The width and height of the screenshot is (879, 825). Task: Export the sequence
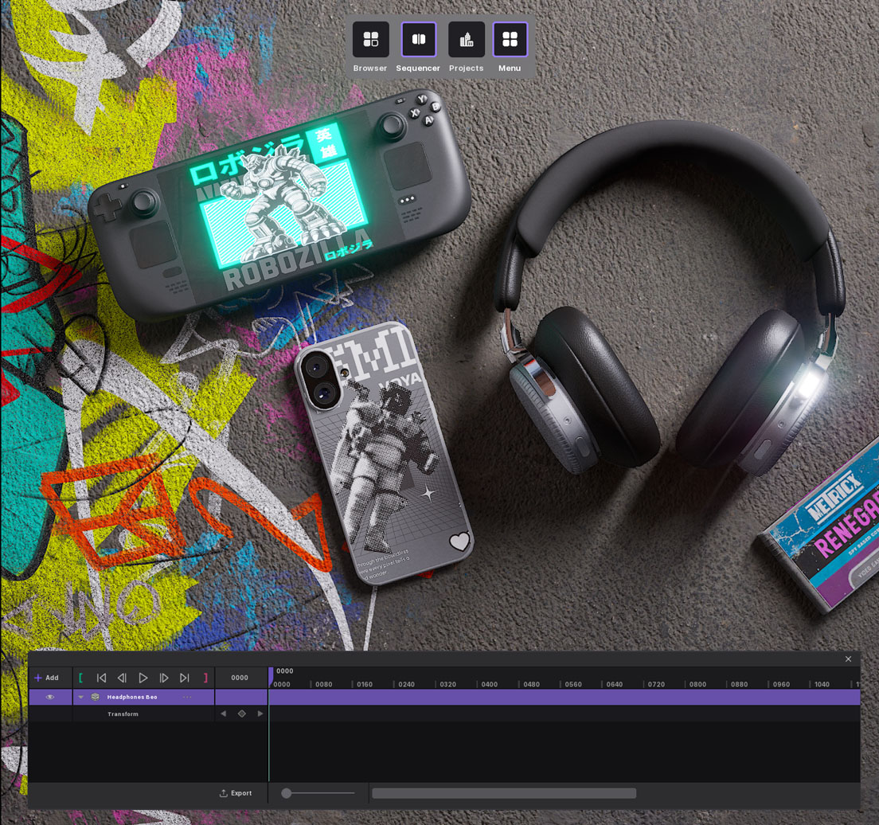(x=236, y=793)
